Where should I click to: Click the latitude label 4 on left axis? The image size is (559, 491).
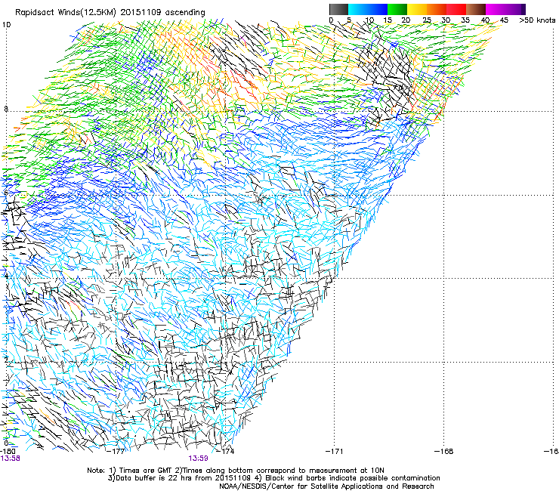click(x=6, y=276)
